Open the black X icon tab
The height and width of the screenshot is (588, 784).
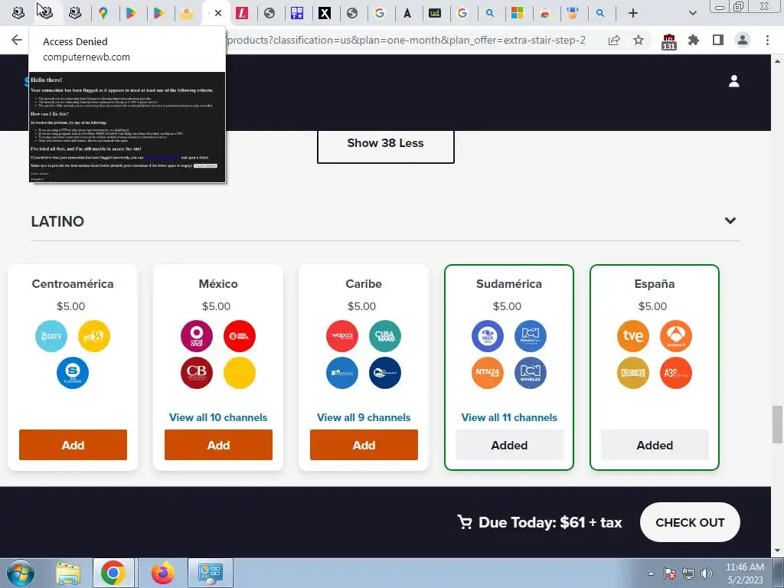point(325,13)
